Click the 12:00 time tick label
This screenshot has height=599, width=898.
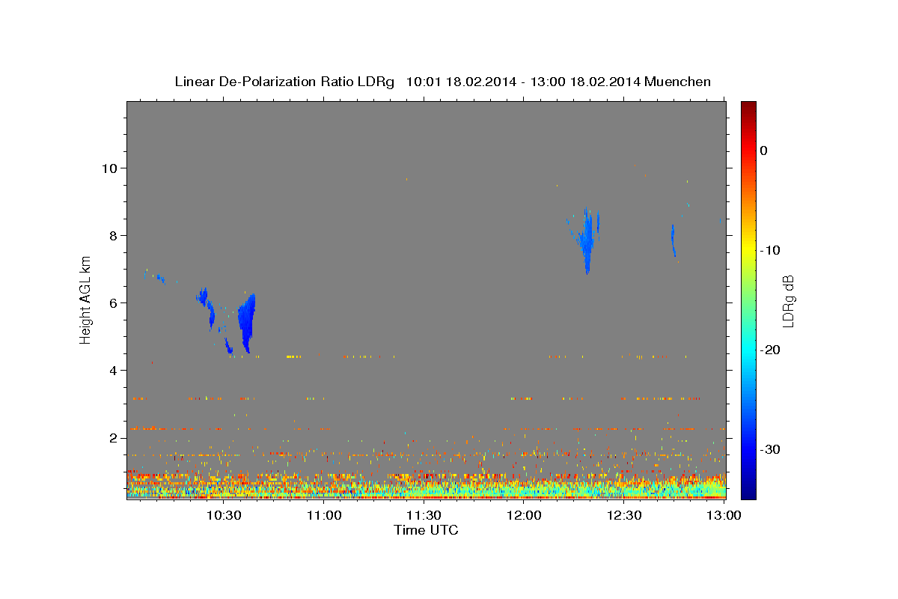click(x=524, y=515)
